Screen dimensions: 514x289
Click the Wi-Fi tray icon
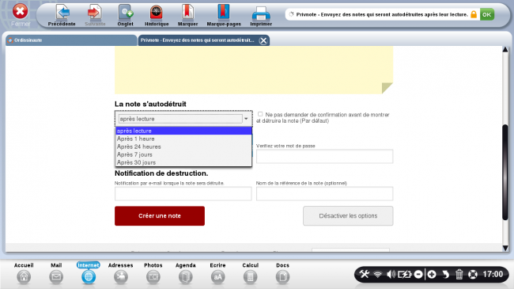tap(378, 274)
